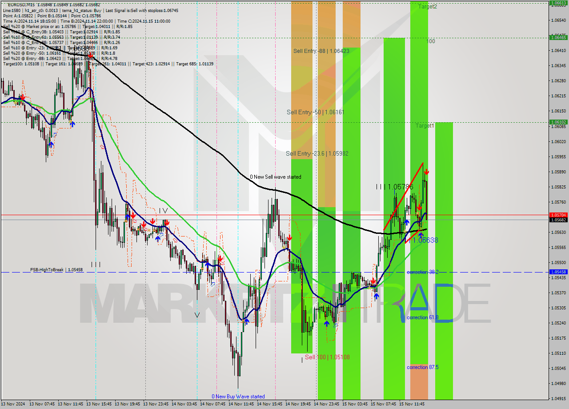The height and width of the screenshot is (409, 569).
Task: Click the 'correction 38.2' label
Action: 422,272
